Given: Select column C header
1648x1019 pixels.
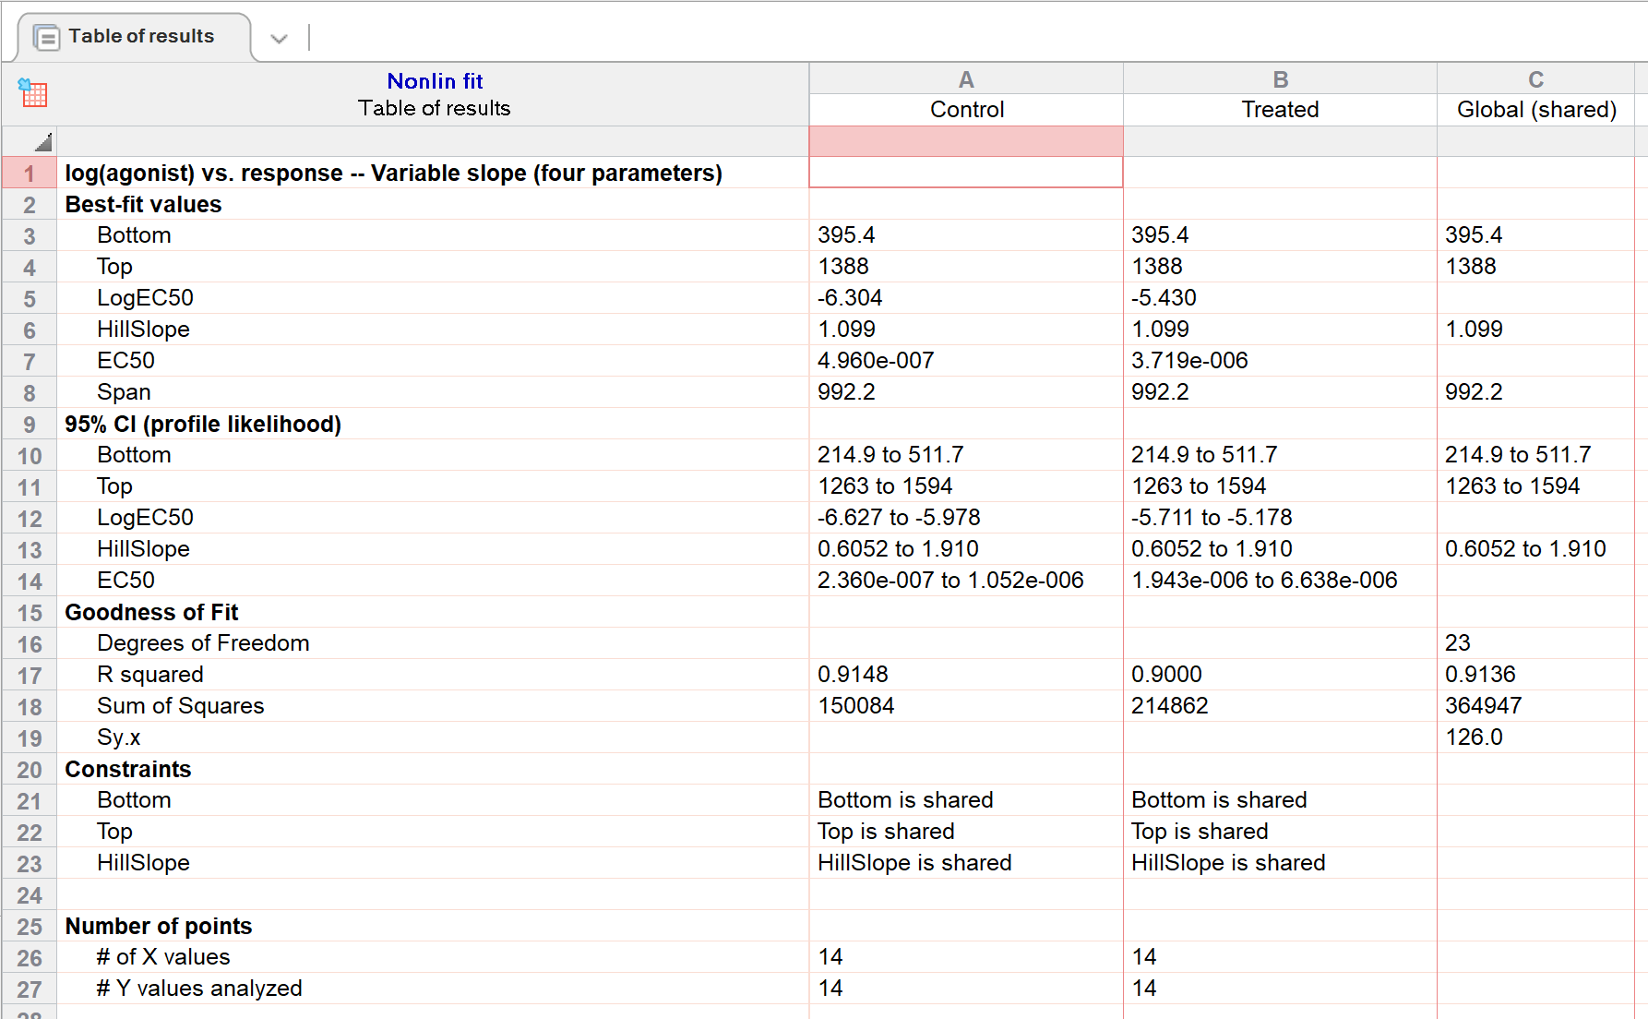Looking at the screenshot, I should 1535,79.
